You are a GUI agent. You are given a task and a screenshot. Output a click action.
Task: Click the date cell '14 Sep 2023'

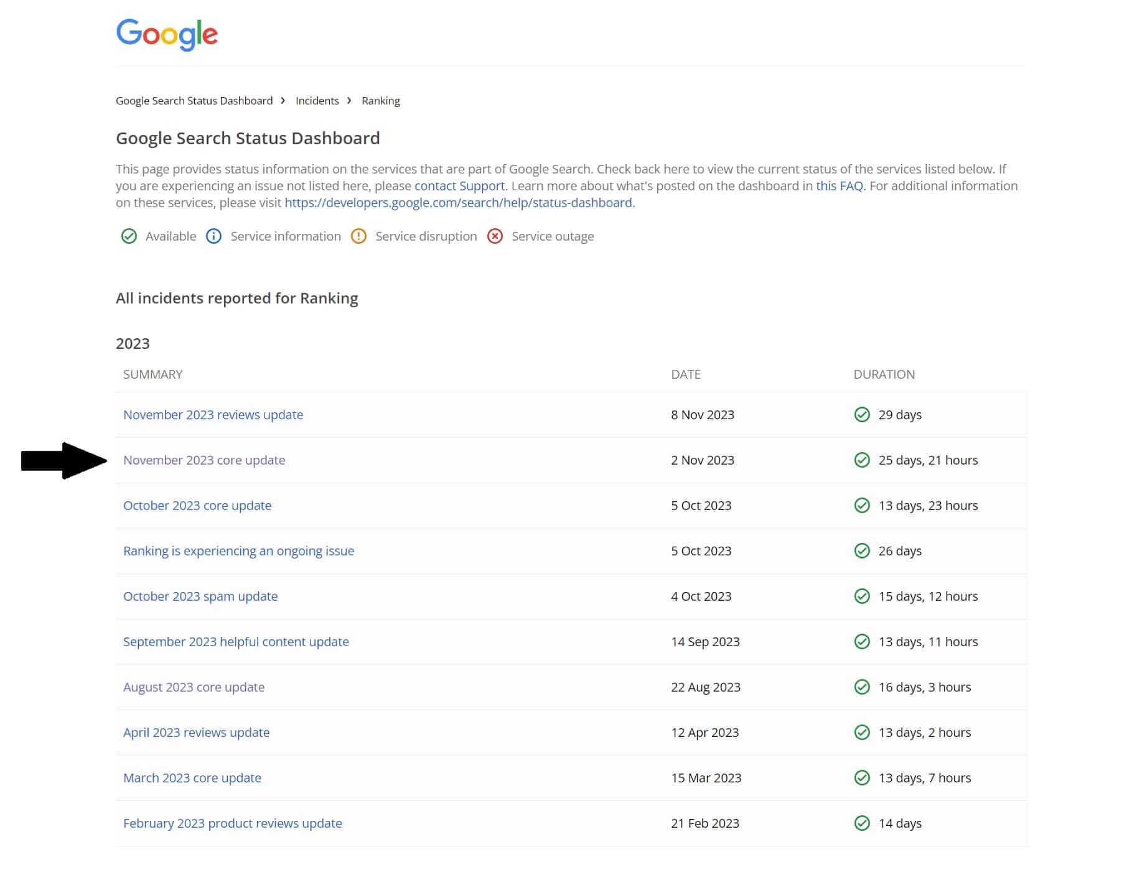click(x=706, y=642)
